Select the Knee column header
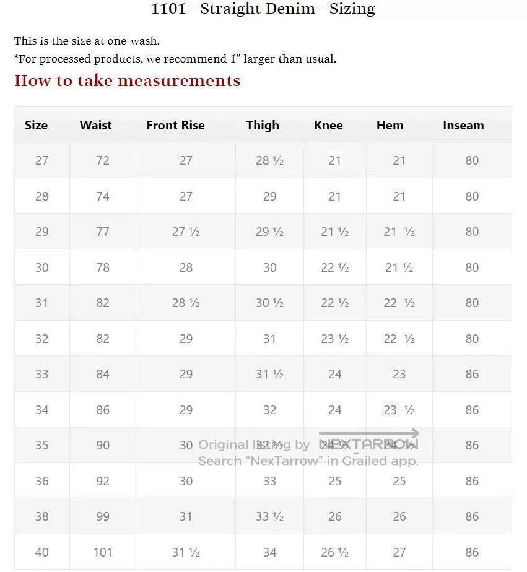 click(328, 125)
